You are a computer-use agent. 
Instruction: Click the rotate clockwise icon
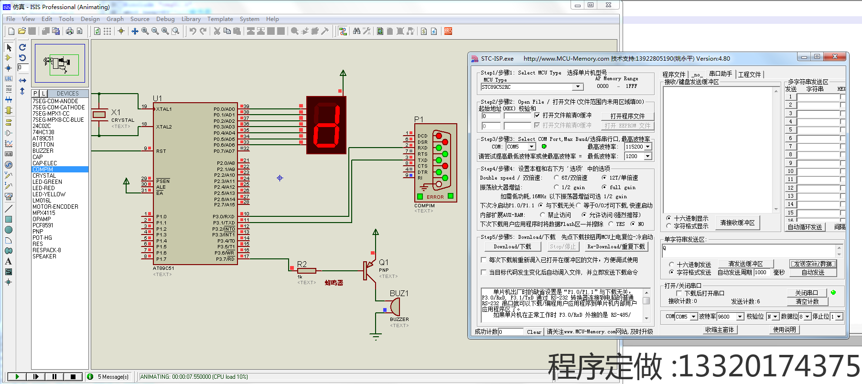(x=22, y=47)
